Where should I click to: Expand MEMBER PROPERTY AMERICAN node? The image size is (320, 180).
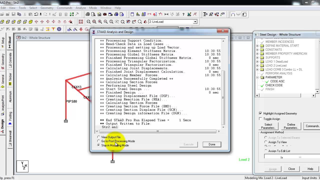tap(257, 53)
